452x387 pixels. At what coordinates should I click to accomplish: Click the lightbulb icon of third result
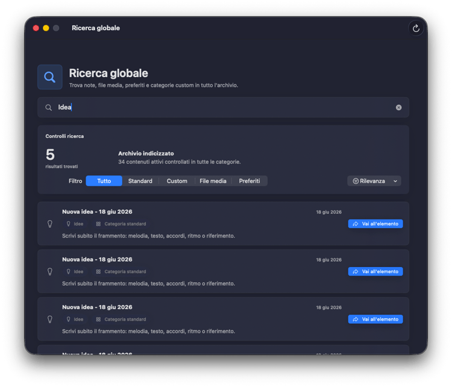[x=50, y=319]
